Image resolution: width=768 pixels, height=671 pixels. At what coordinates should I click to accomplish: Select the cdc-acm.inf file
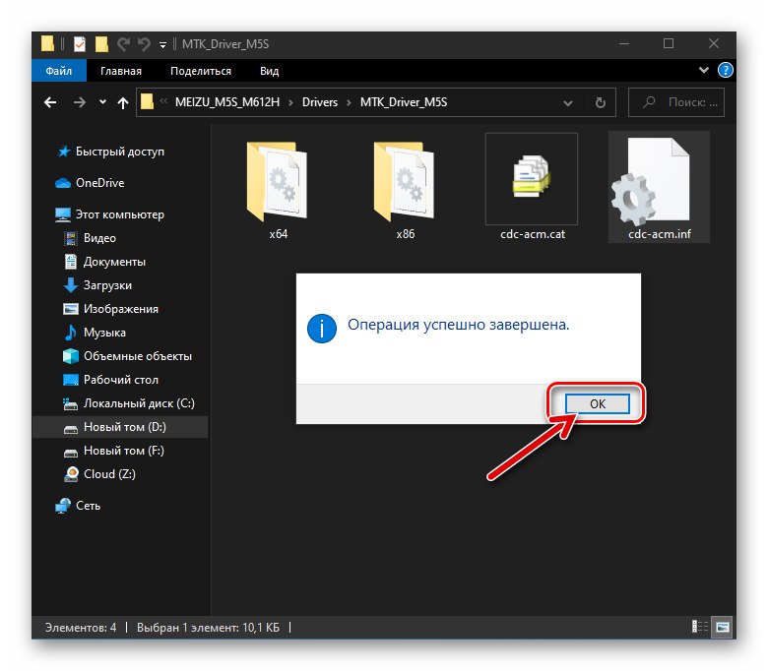(660, 188)
